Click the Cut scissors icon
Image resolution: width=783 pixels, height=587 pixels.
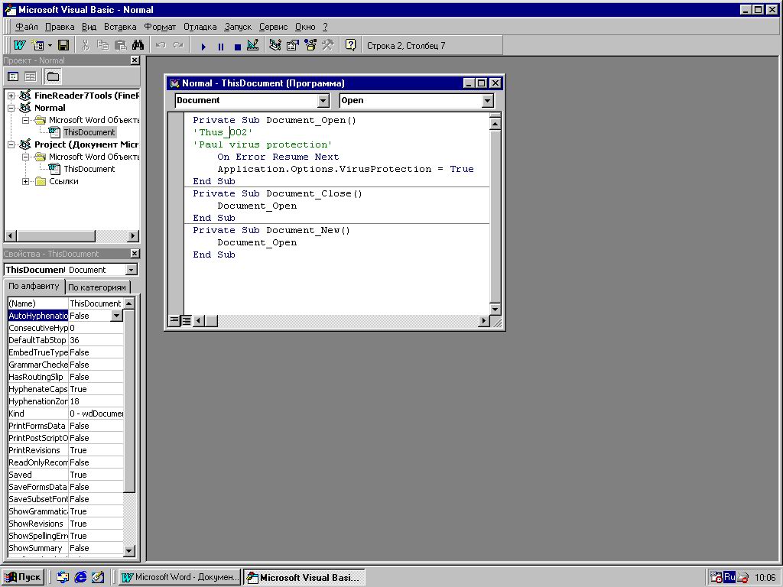[86, 45]
